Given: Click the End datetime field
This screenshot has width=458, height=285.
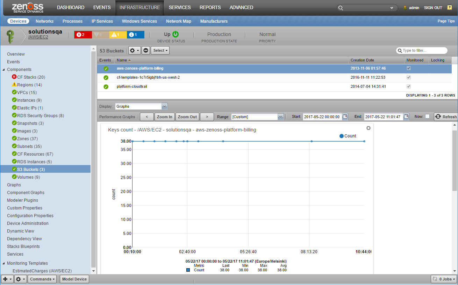Looking at the screenshot, I should 384,117.
